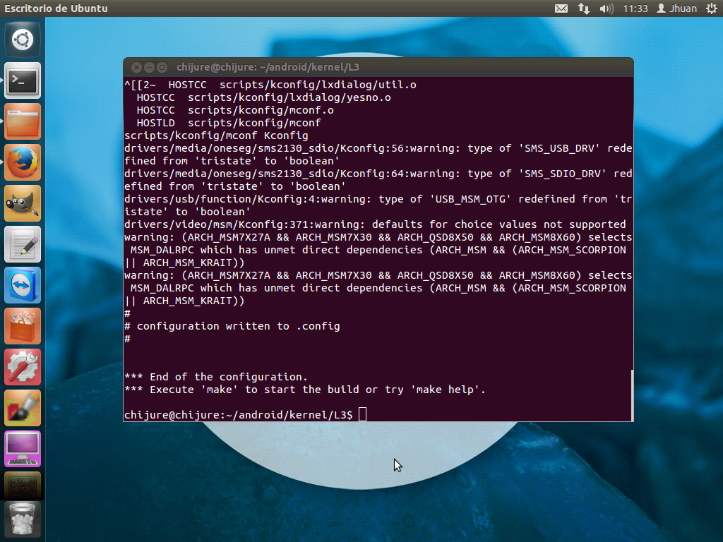Open the text editor launcher icon
The width and height of the screenshot is (723, 542).
click(22, 243)
